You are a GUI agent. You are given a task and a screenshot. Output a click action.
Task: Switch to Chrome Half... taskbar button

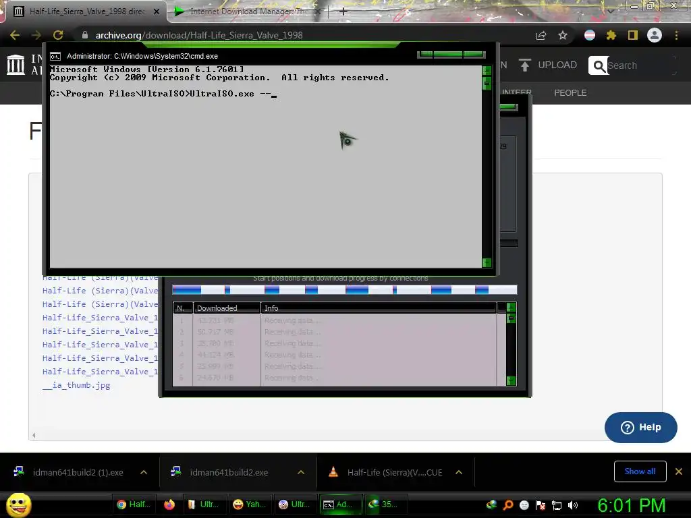click(x=134, y=505)
